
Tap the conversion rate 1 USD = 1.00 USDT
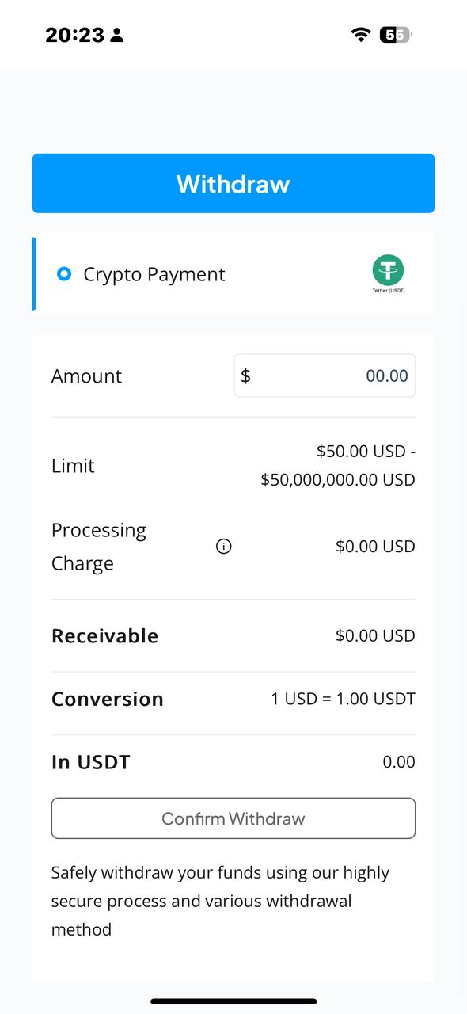coord(343,700)
